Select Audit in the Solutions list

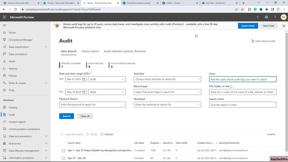coord(12,115)
